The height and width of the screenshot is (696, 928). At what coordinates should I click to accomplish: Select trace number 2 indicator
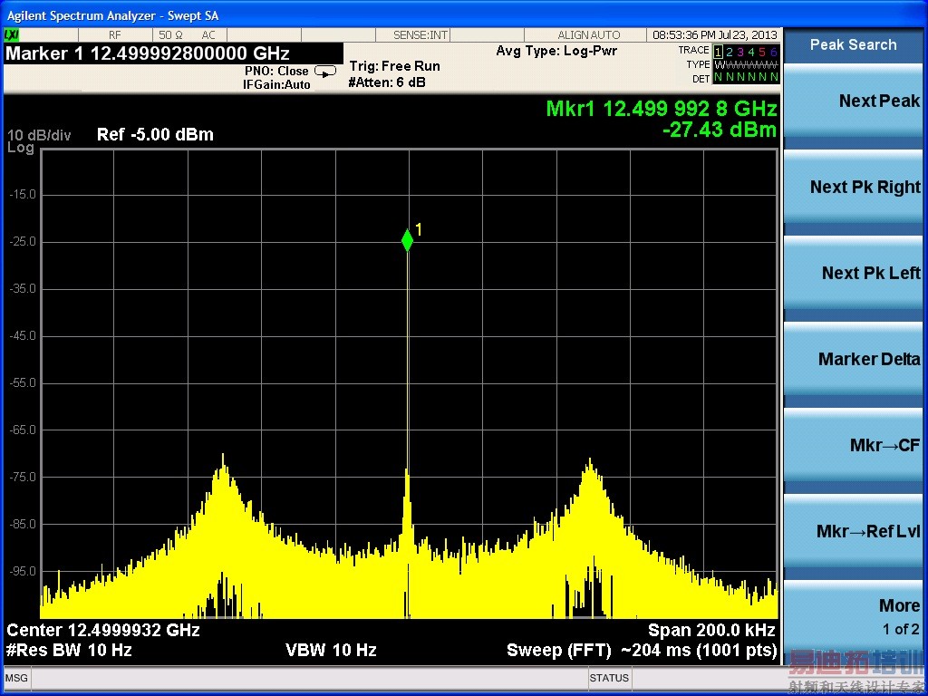click(x=730, y=52)
